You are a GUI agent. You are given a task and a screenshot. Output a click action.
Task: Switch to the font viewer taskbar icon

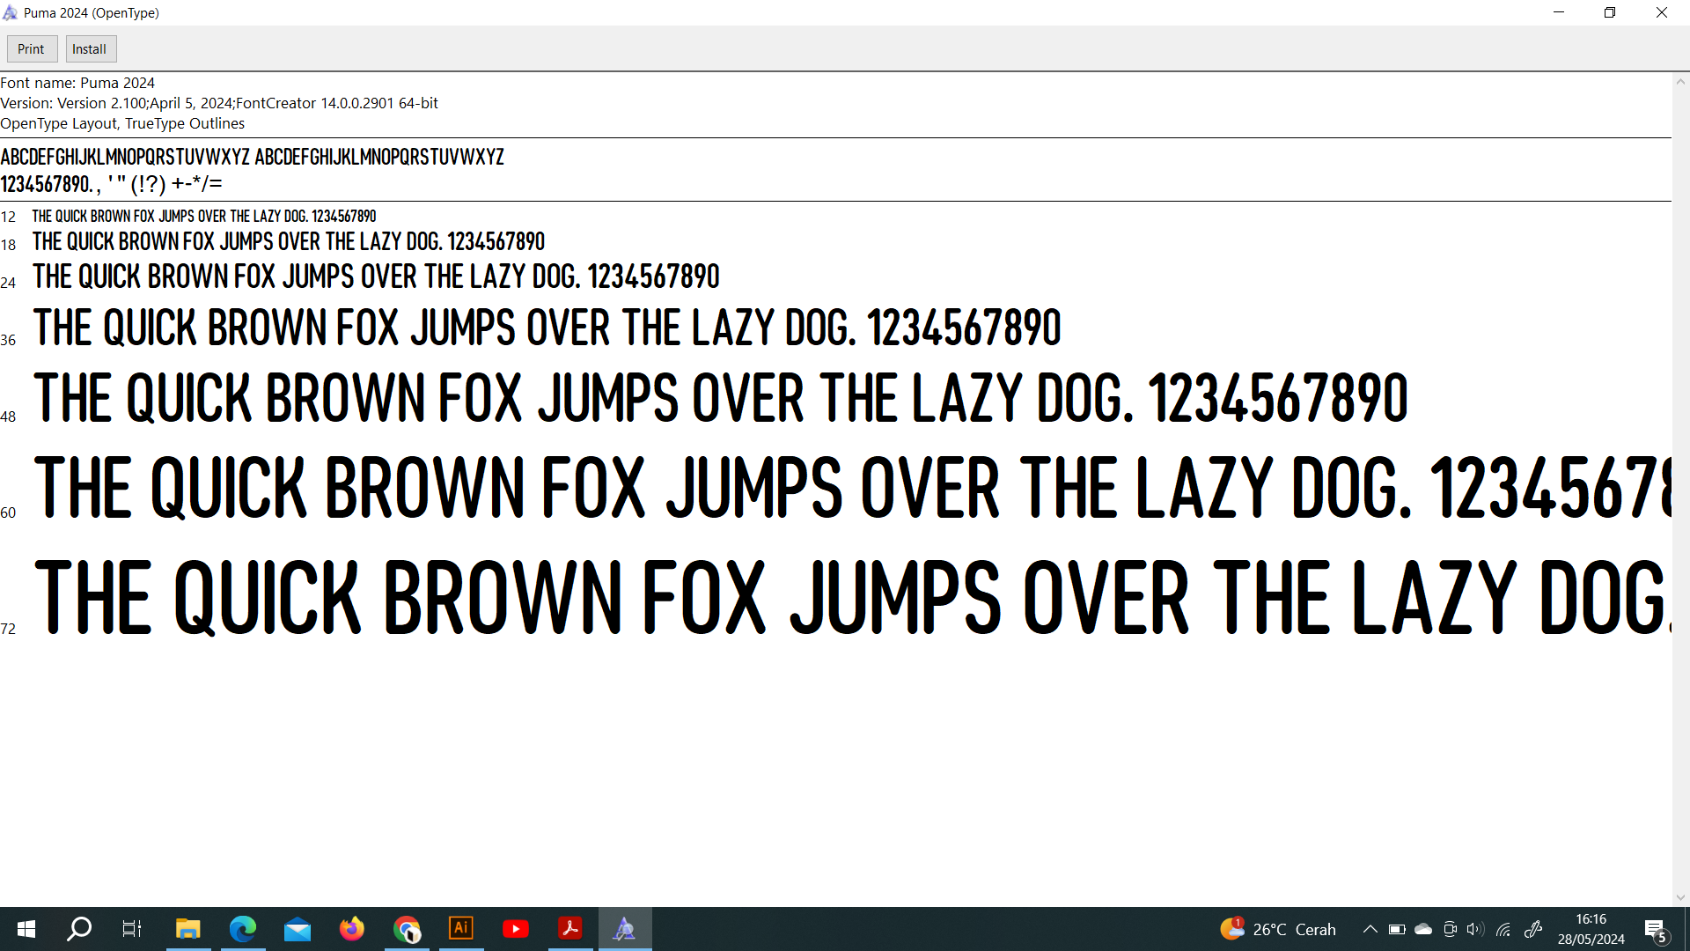pos(625,929)
